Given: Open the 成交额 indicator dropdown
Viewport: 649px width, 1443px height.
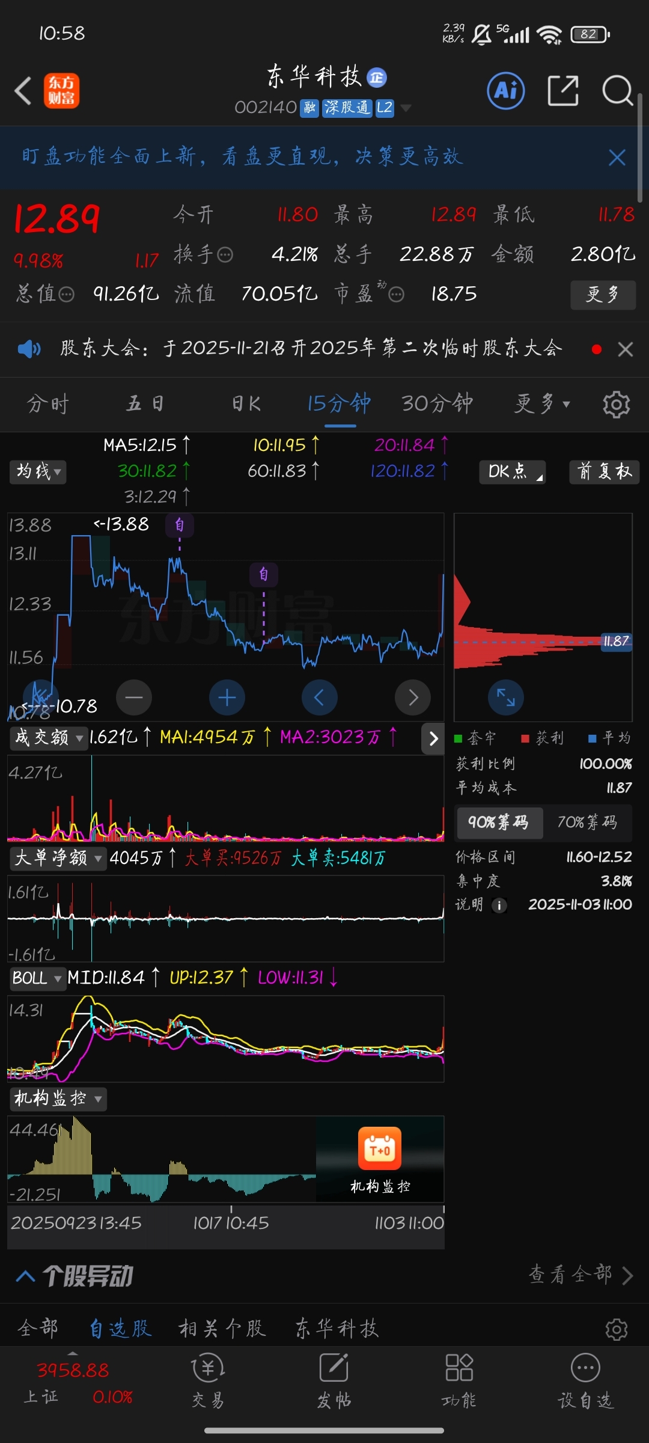Looking at the screenshot, I should pyautogui.click(x=49, y=738).
